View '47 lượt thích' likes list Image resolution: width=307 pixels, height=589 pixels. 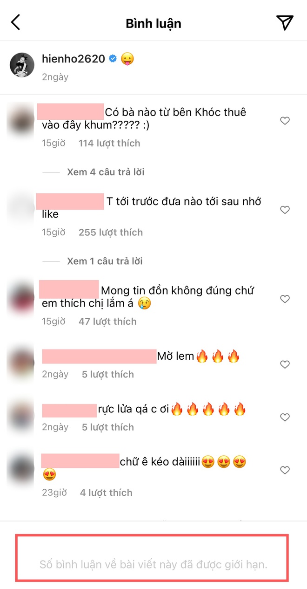[107, 322]
